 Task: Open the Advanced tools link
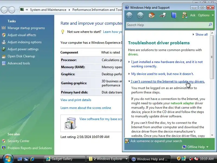pos(19,63)
